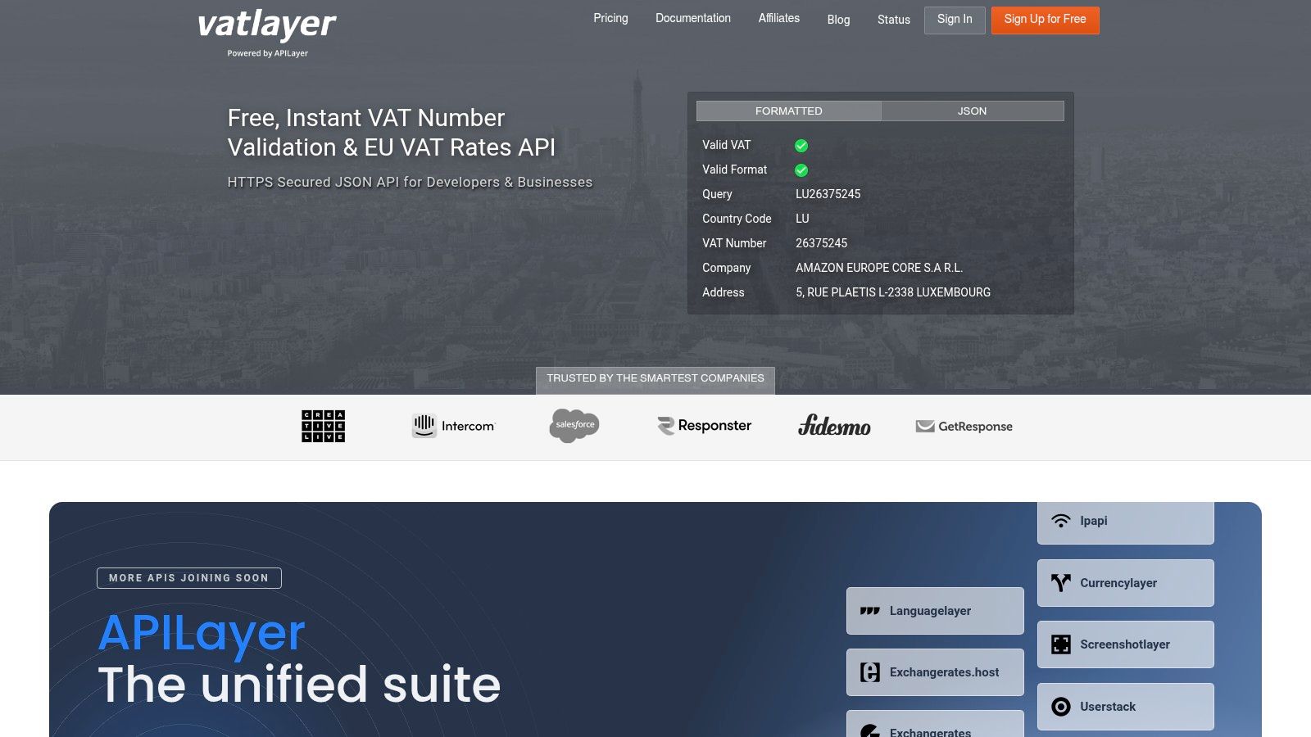Click the Exchangerates.host icon
Viewport: 1311px width, 737px height.
click(870, 672)
